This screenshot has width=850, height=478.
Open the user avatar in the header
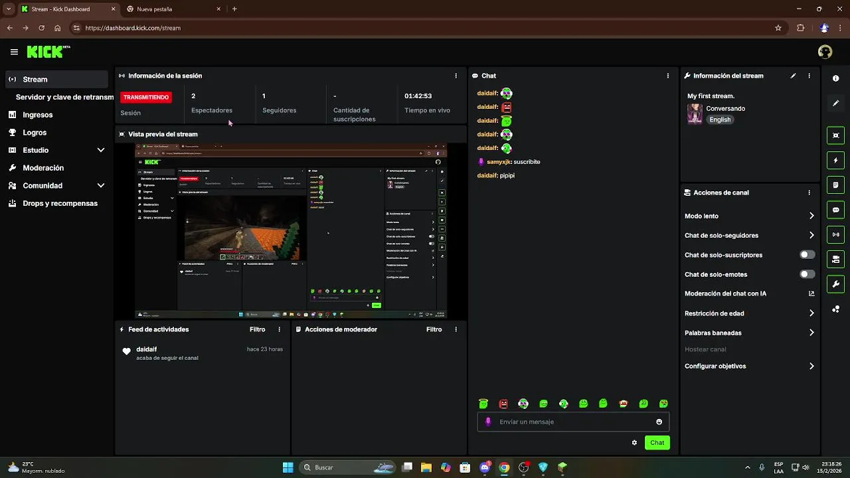pyautogui.click(x=825, y=52)
